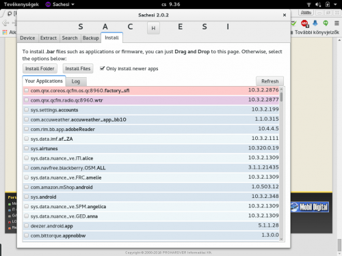Click the green checkmark browser extension icon
This screenshot has height=256, width=342.
293,23
